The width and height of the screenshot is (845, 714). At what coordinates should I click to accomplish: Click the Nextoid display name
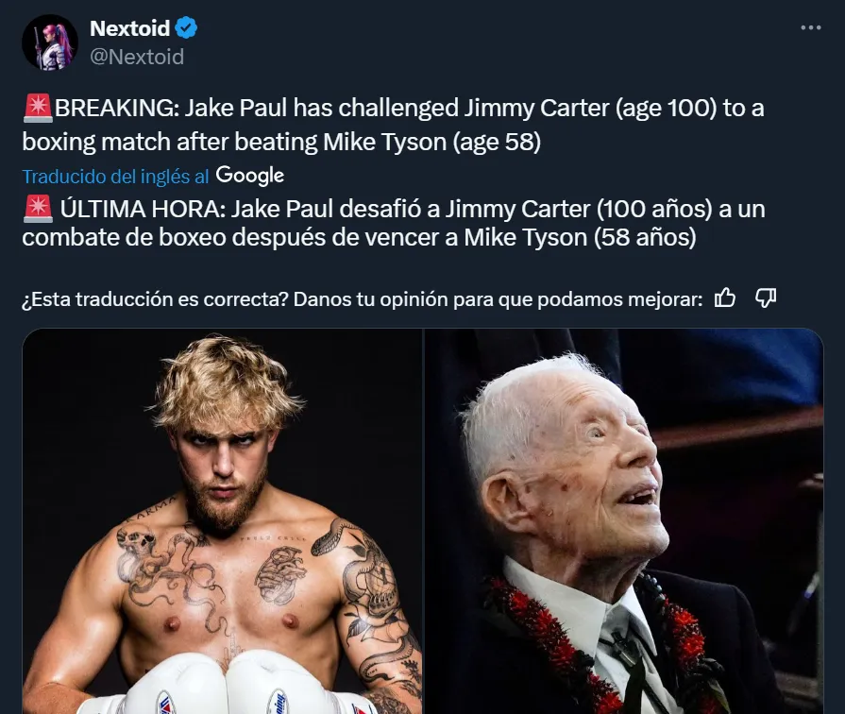pos(130,28)
